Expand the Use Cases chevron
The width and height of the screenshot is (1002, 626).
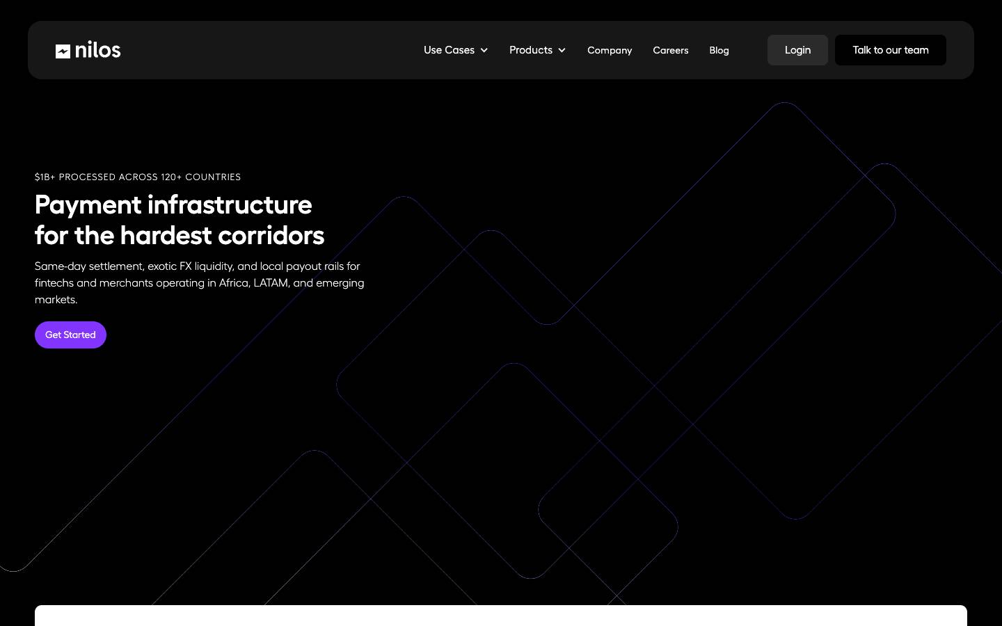tap(484, 50)
